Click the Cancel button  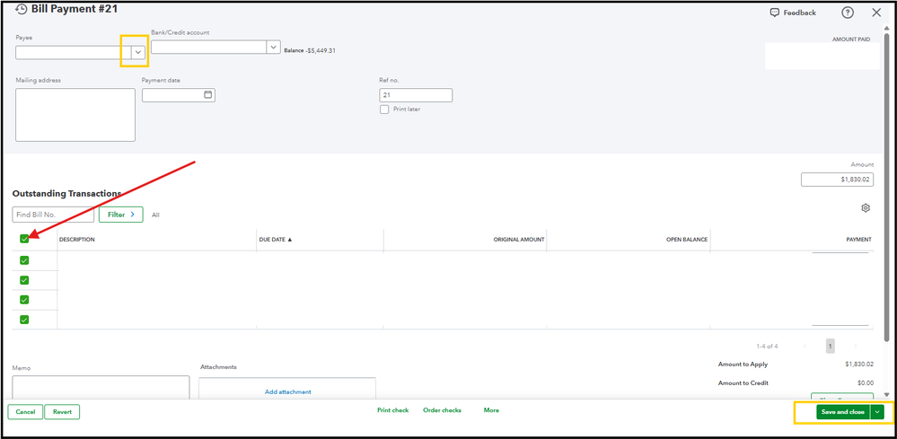[25, 412]
